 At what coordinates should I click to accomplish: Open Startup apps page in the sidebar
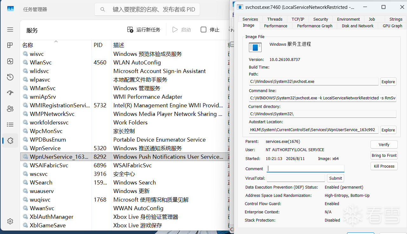(10, 93)
